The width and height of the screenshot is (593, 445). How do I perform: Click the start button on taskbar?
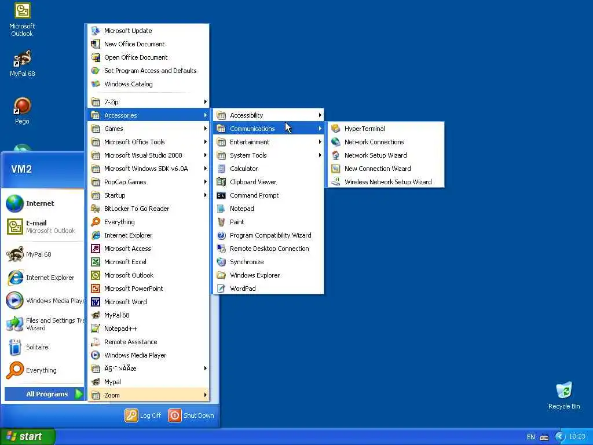click(x=28, y=436)
